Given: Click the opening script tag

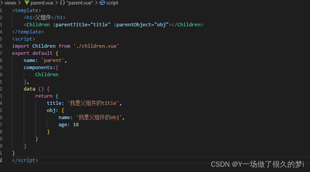Looking at the screenshot, I should pyautogui.click(x=23, y=39).
